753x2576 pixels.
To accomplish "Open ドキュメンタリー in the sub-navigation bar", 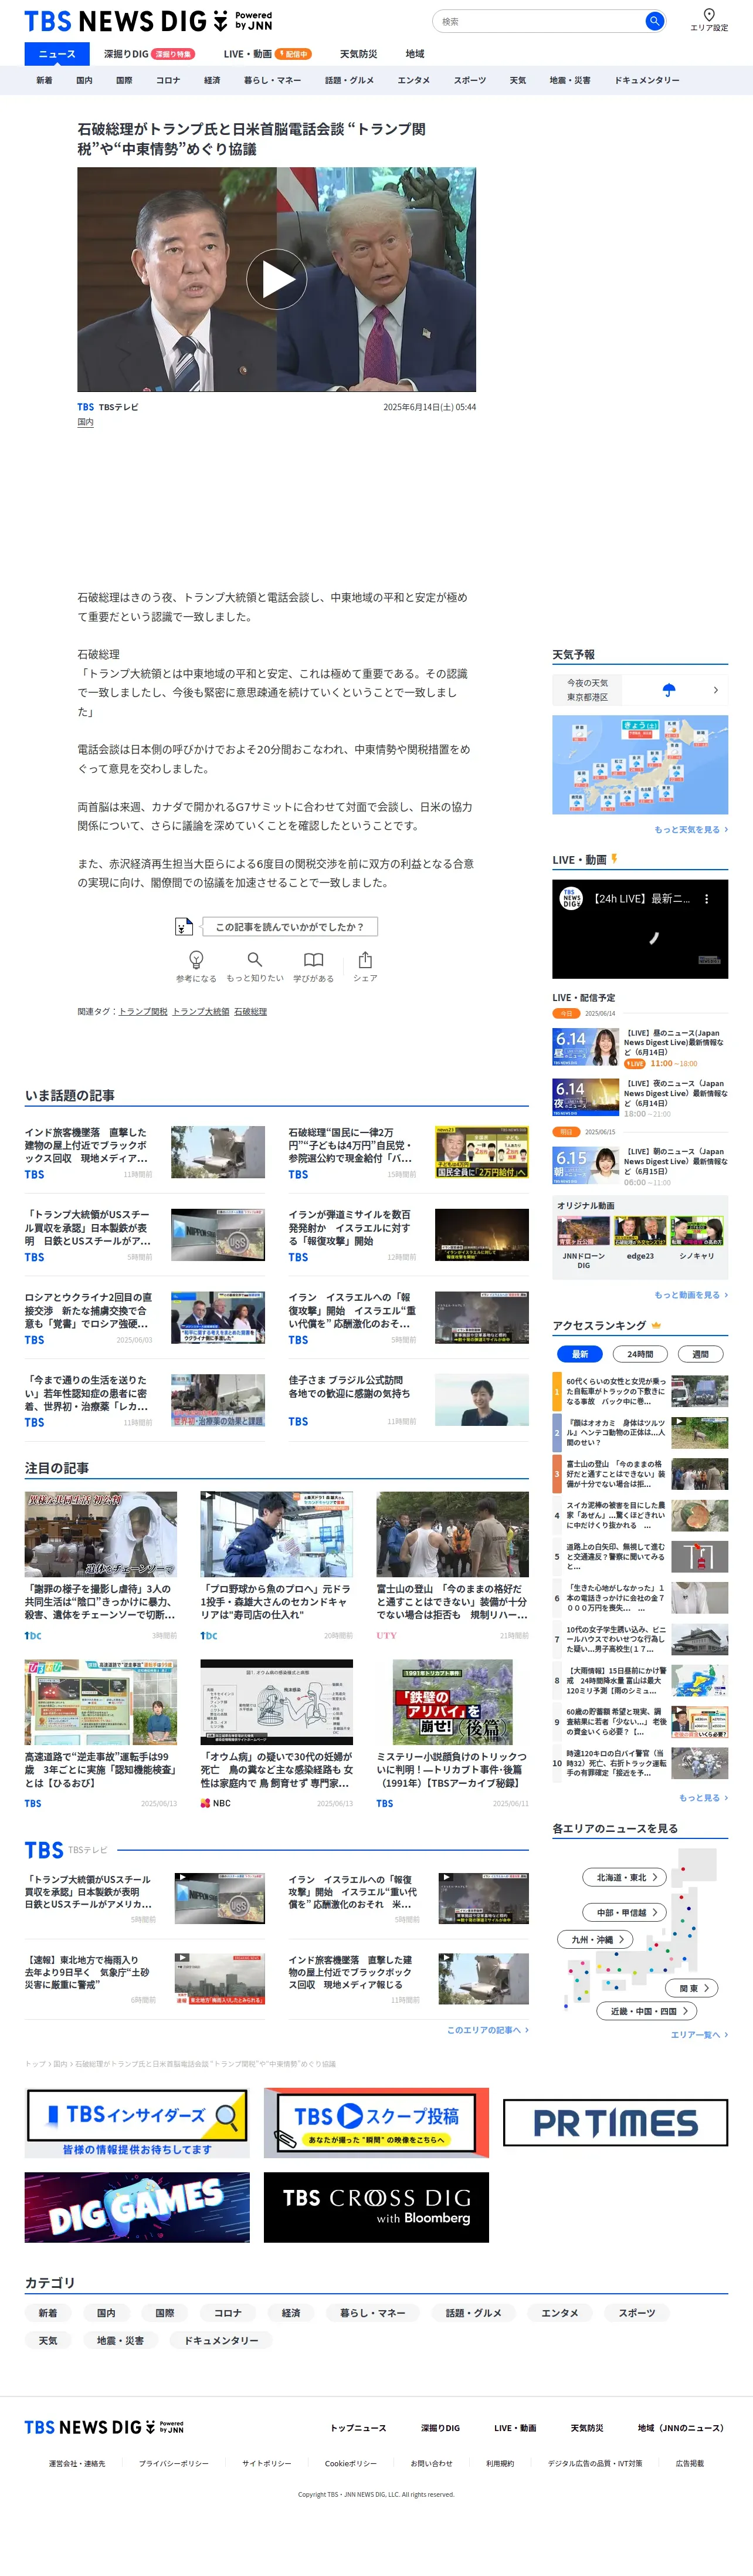I will pos(647,80).
